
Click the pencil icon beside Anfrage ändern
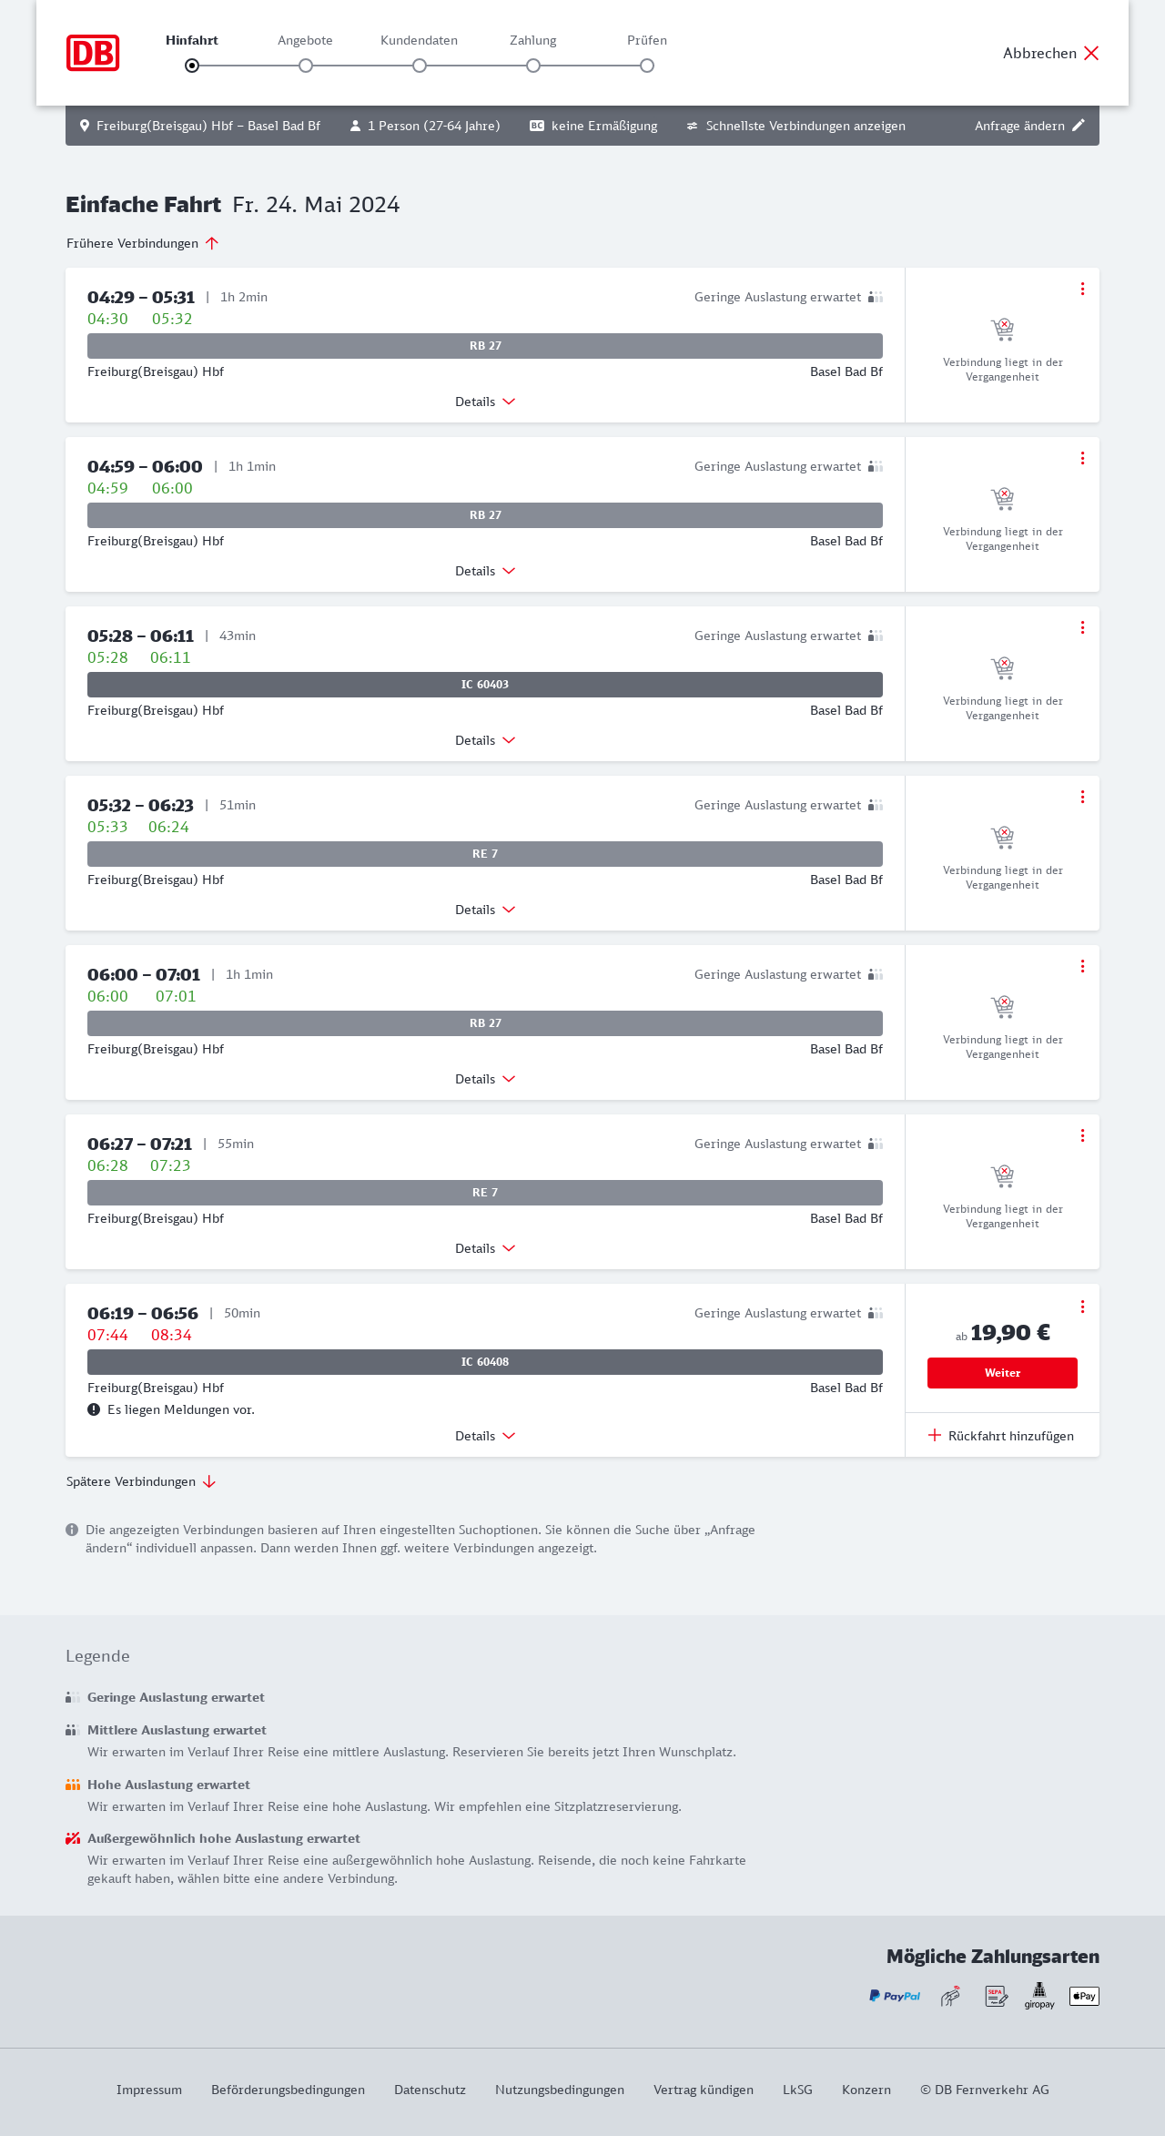point(1079,126)
